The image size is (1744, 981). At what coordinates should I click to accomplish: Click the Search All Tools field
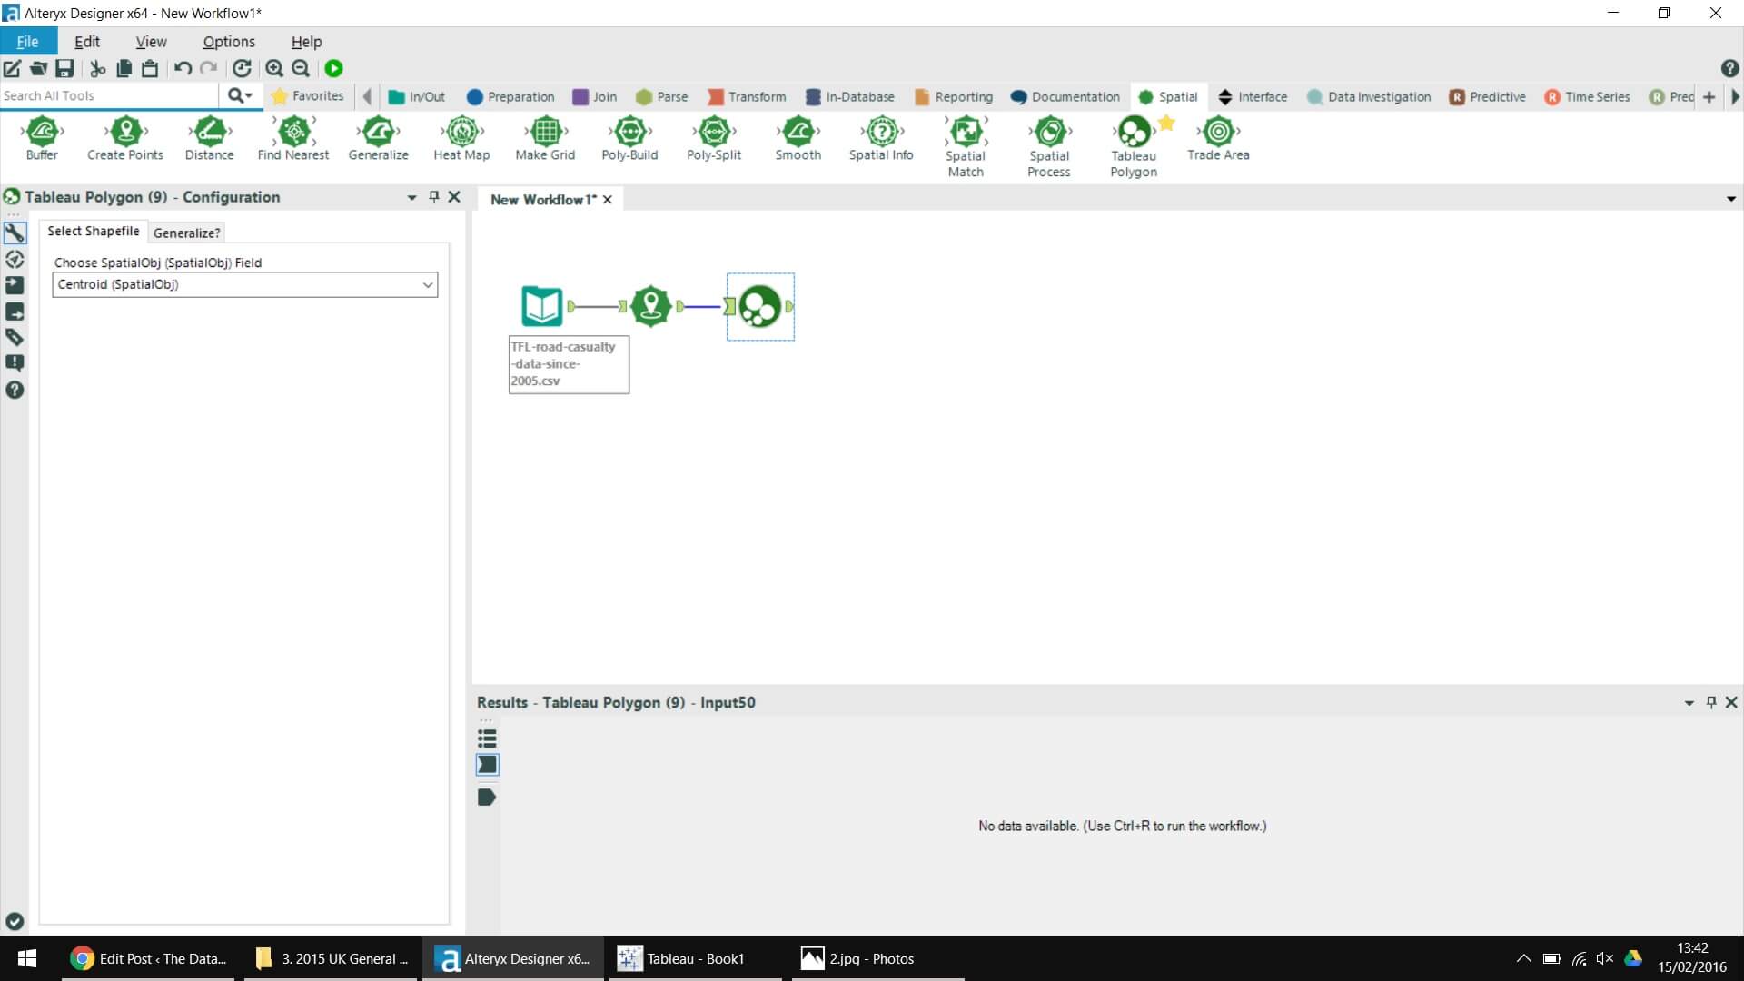tap(109, 95)
